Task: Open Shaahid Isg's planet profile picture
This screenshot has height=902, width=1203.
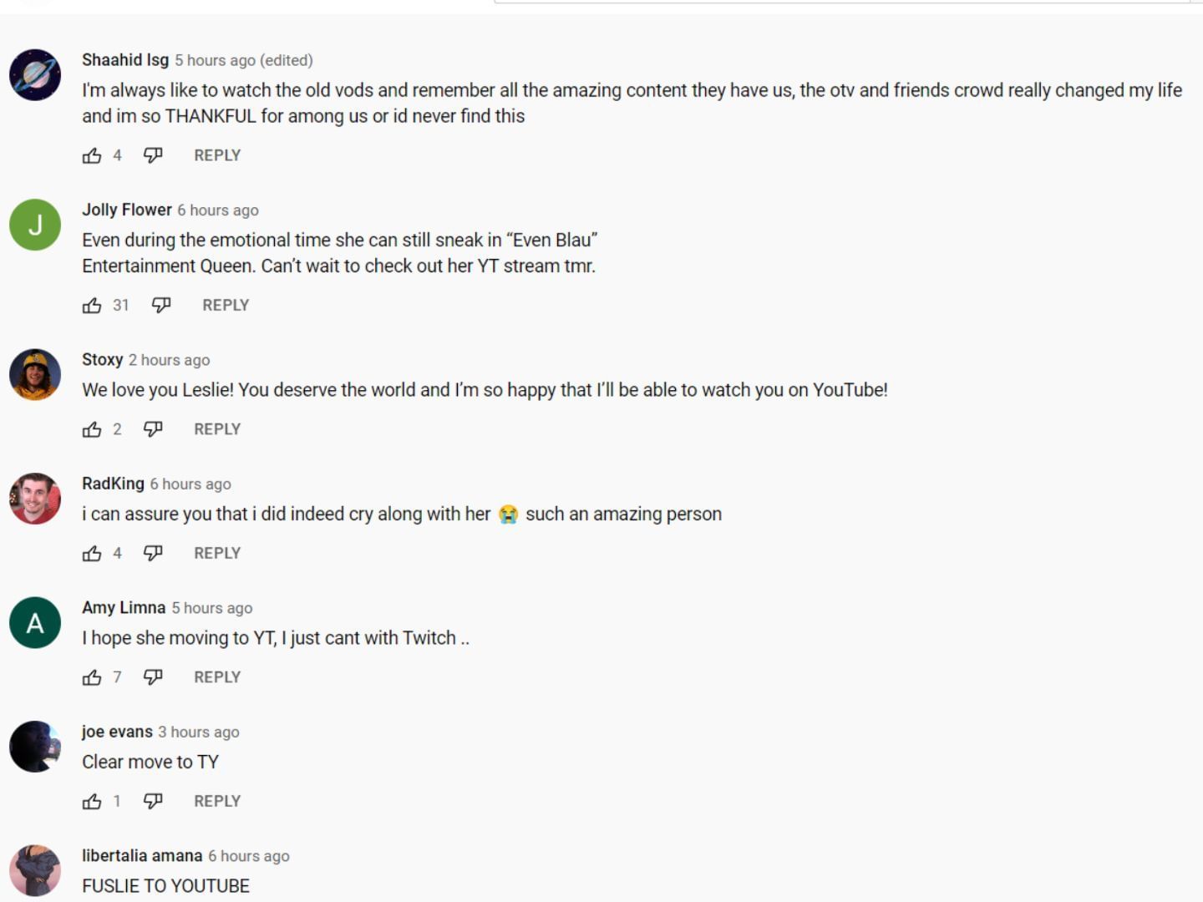Action: [x=35, y=75]
